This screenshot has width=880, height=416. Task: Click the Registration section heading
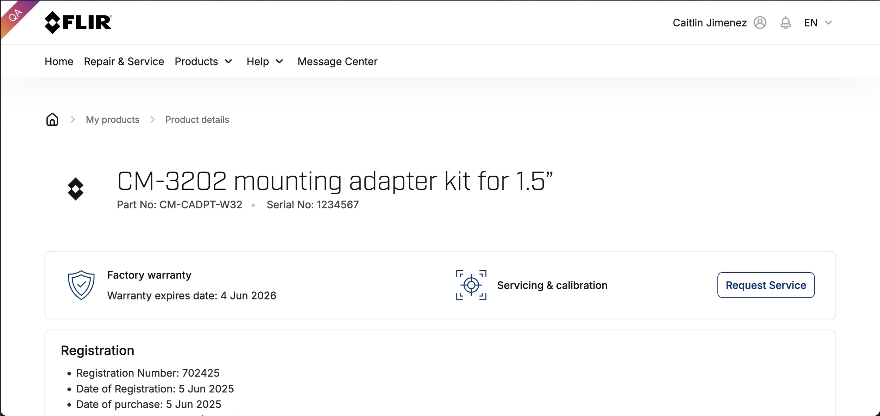(98, 351)
